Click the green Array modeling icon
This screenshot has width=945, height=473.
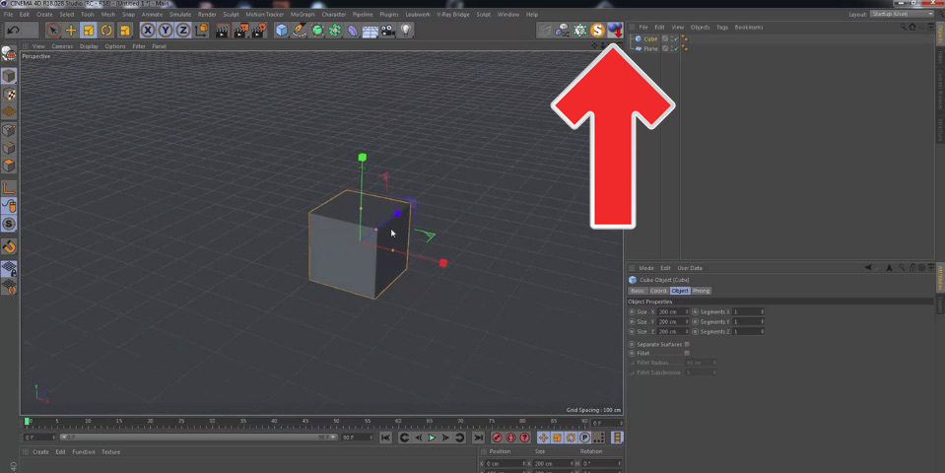[x=335, y=31]
